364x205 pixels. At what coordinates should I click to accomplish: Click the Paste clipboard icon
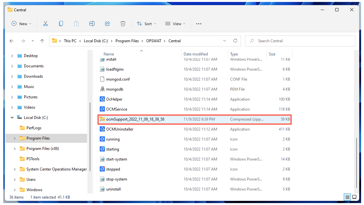pos(76,24)
